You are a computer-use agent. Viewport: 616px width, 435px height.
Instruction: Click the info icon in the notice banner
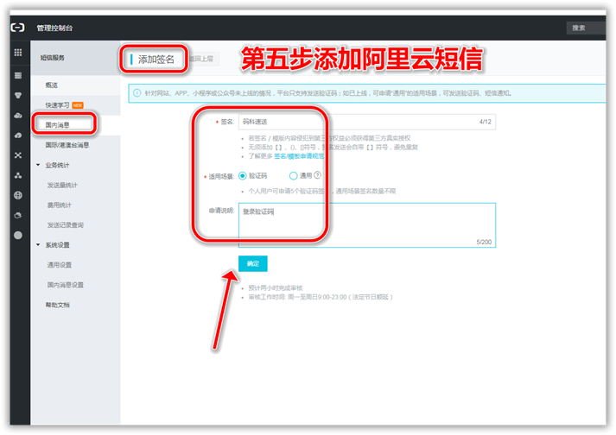137,93
